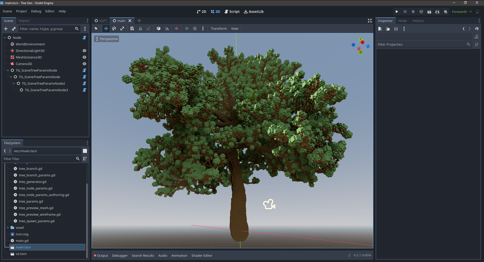Viewport: 484px width, 262px height.
Task: Click the instantiate child scene link icon
Action: click(14, 29)
